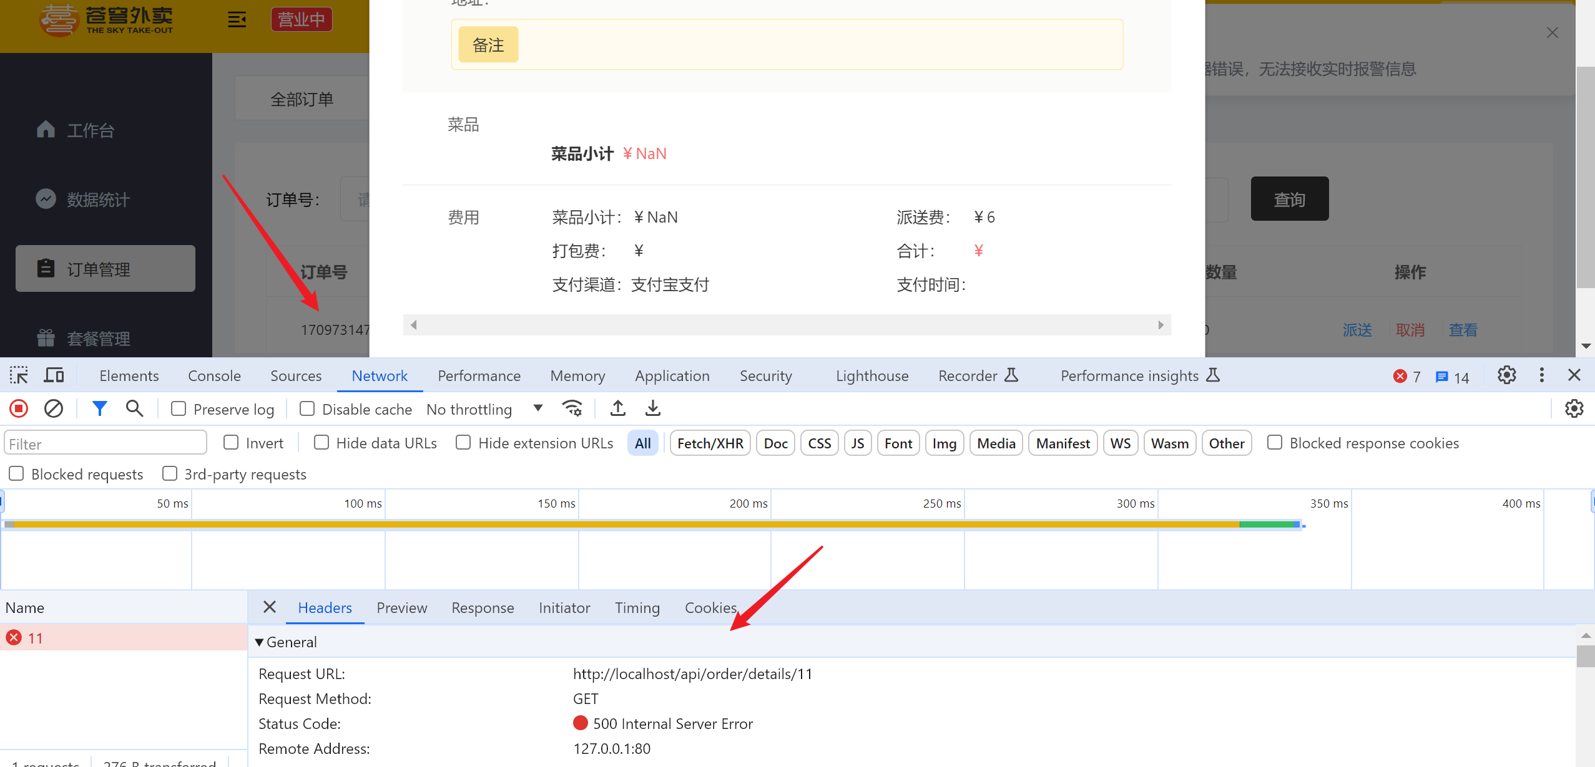Toggle the network filter funnel icon
This screenshot has width=1595, height=767.
99,408
